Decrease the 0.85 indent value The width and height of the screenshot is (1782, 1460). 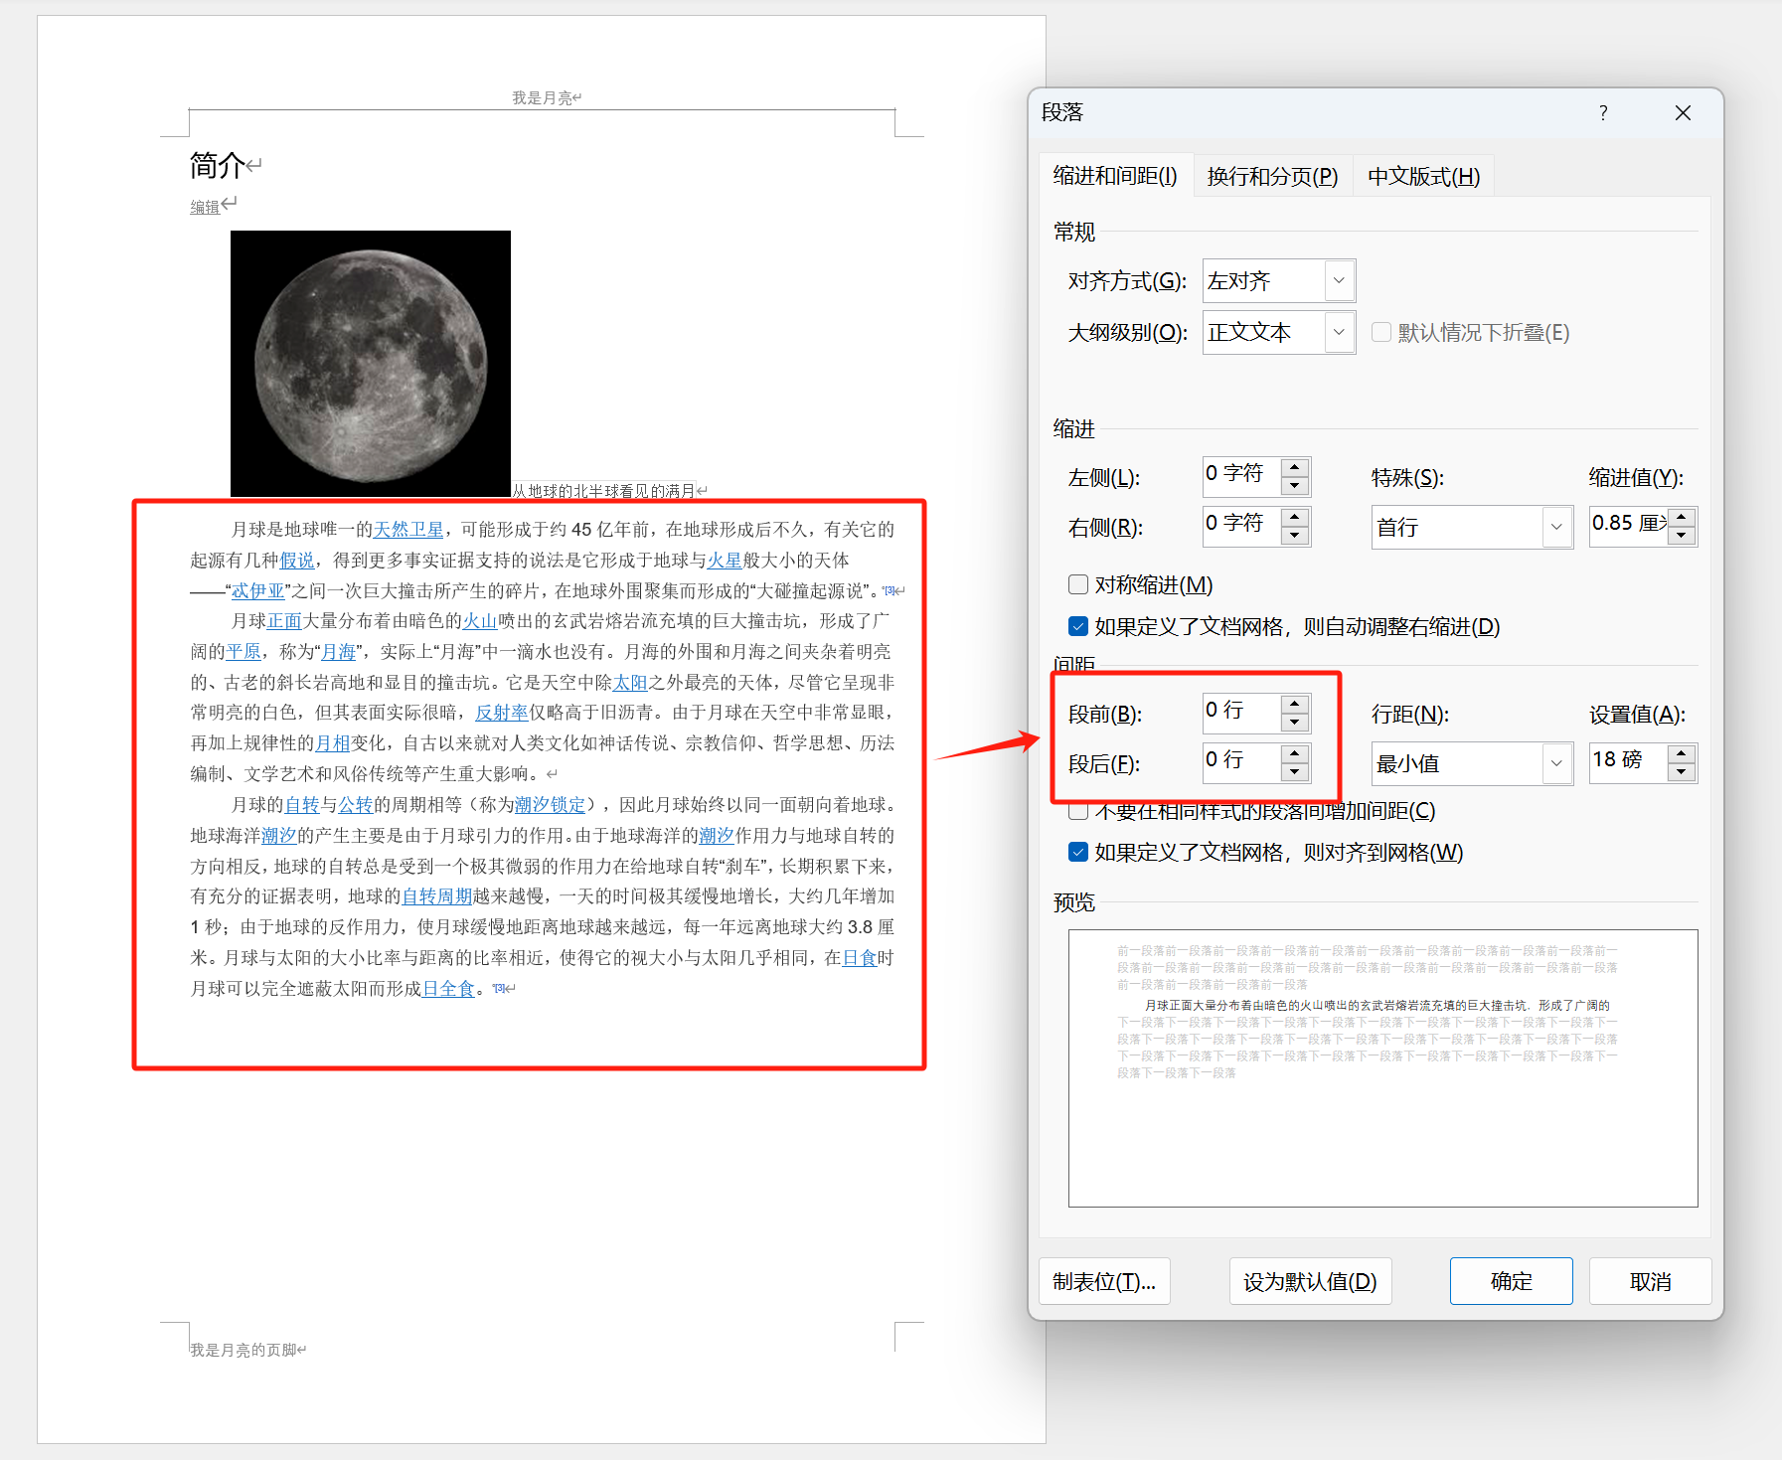point(1681,536)
